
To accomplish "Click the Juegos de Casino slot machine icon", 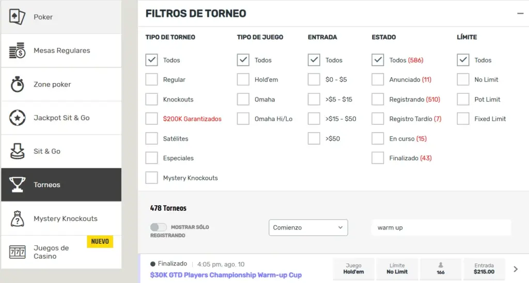I will pyautogui.click(x=17, y=252).
